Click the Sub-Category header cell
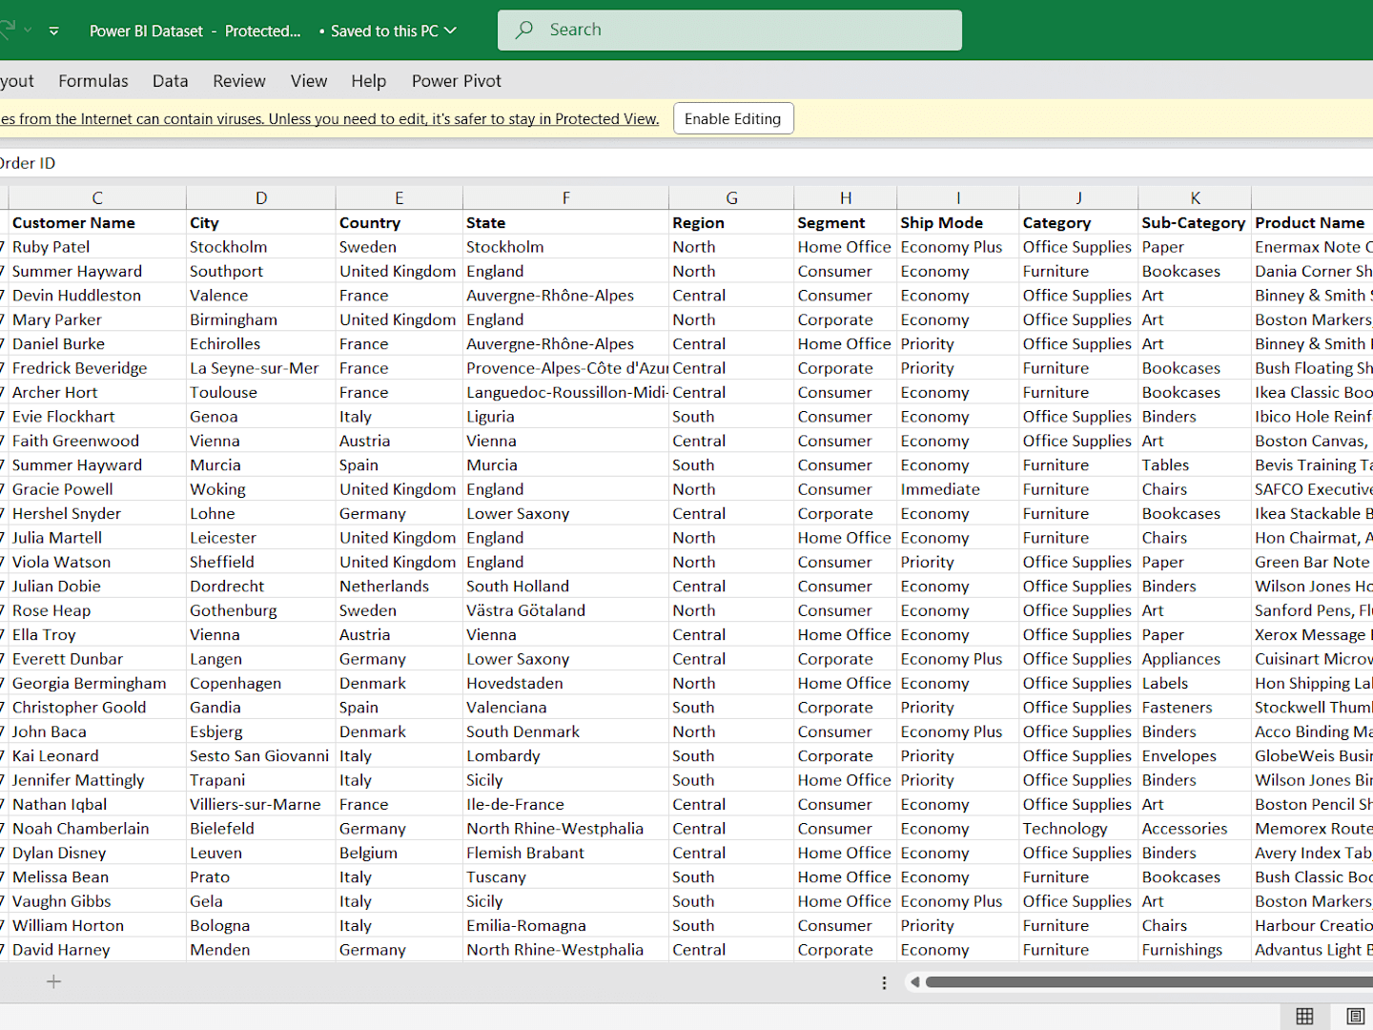Image resolution: width=1373 pixels, height=1030 pixels. click(1195, 222)
